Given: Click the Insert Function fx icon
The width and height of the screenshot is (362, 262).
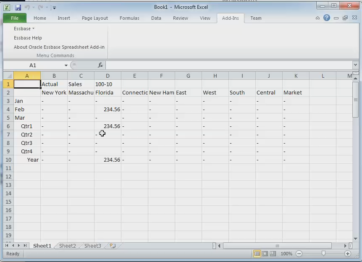Looking at the screenshot, I should [x=100, y=65].
